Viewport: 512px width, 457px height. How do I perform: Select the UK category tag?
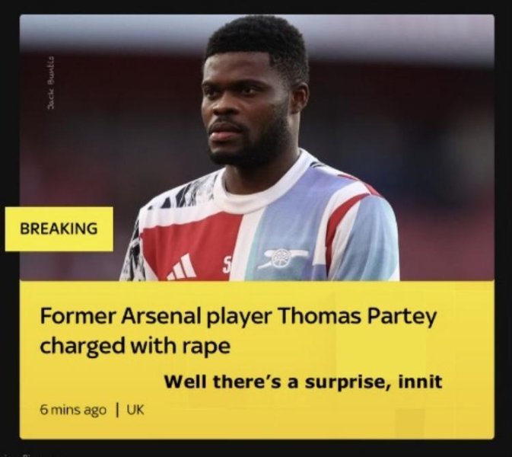[135, 410]
